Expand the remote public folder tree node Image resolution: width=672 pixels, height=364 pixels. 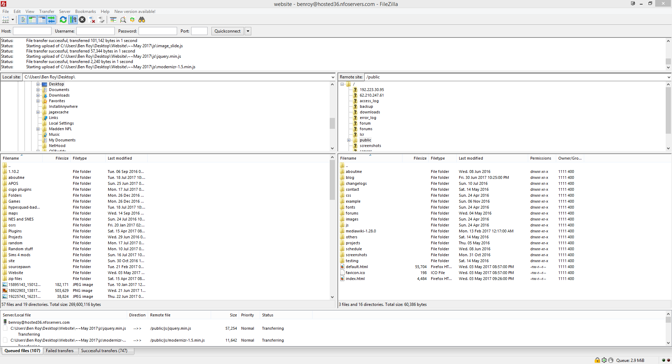point(349,140)
